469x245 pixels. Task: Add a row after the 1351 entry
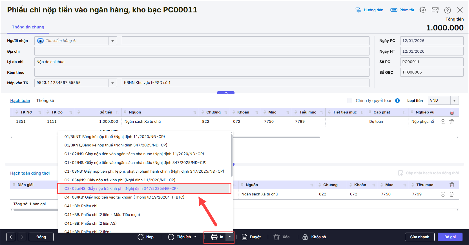(443, 122)
